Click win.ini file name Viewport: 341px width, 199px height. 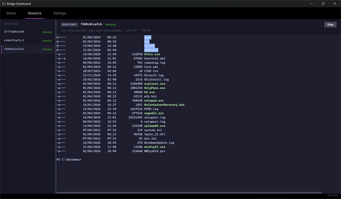pyautogui.click(x=150, y=139)
